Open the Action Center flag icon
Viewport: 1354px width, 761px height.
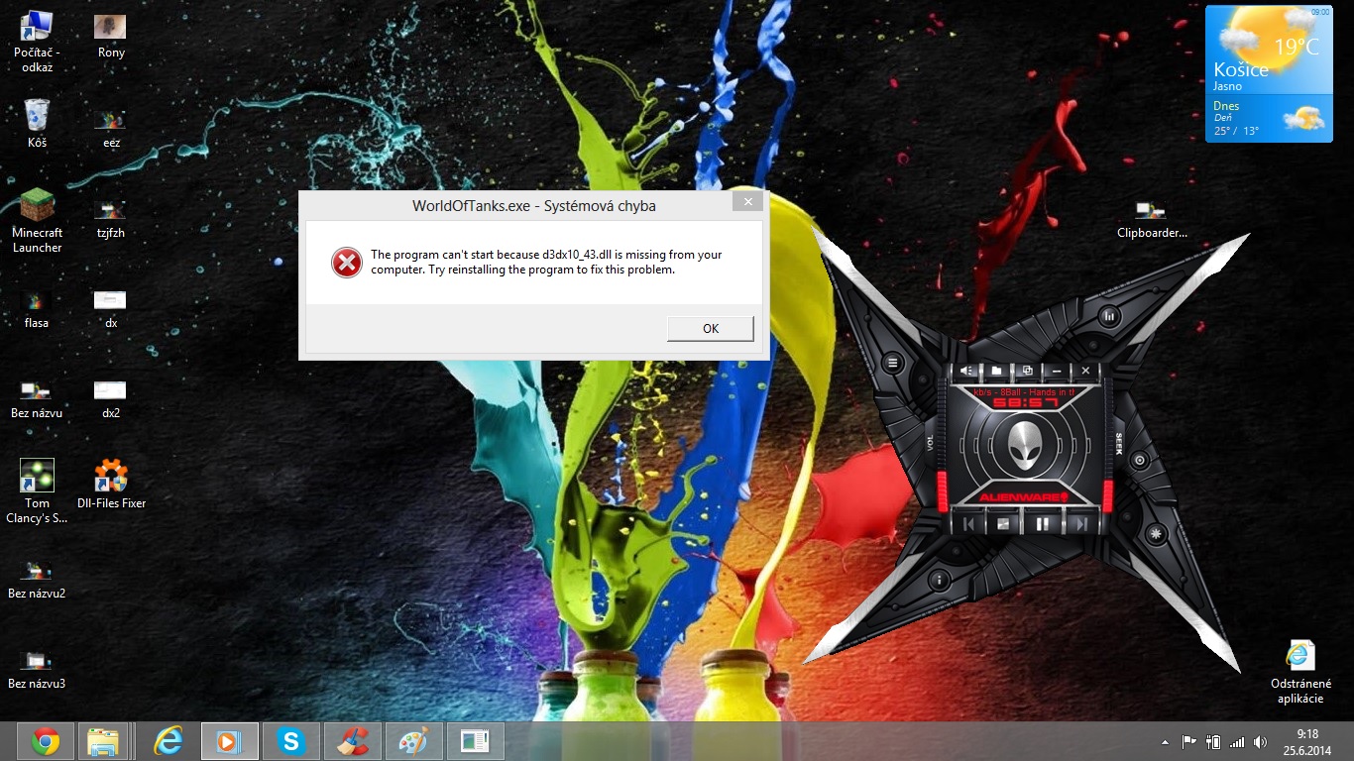[1188, 741]
